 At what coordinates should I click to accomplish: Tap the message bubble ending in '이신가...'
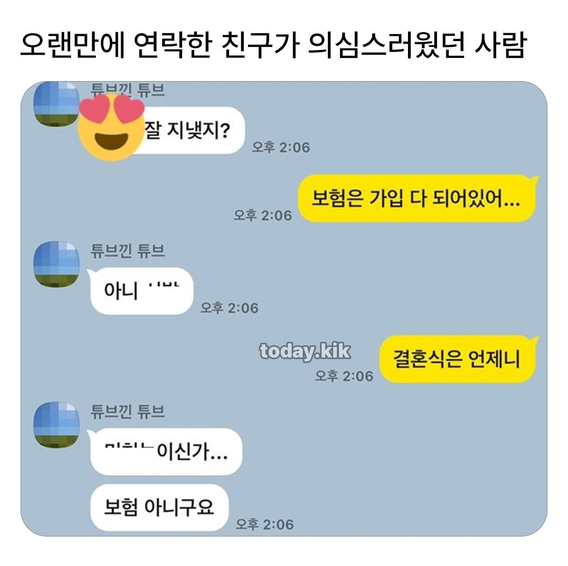click(164, 452)
